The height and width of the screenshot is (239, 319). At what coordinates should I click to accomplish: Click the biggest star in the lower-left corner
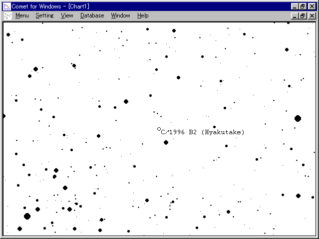[27, 216]
